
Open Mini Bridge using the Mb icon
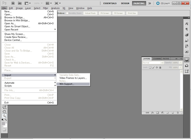click(20, 3)
